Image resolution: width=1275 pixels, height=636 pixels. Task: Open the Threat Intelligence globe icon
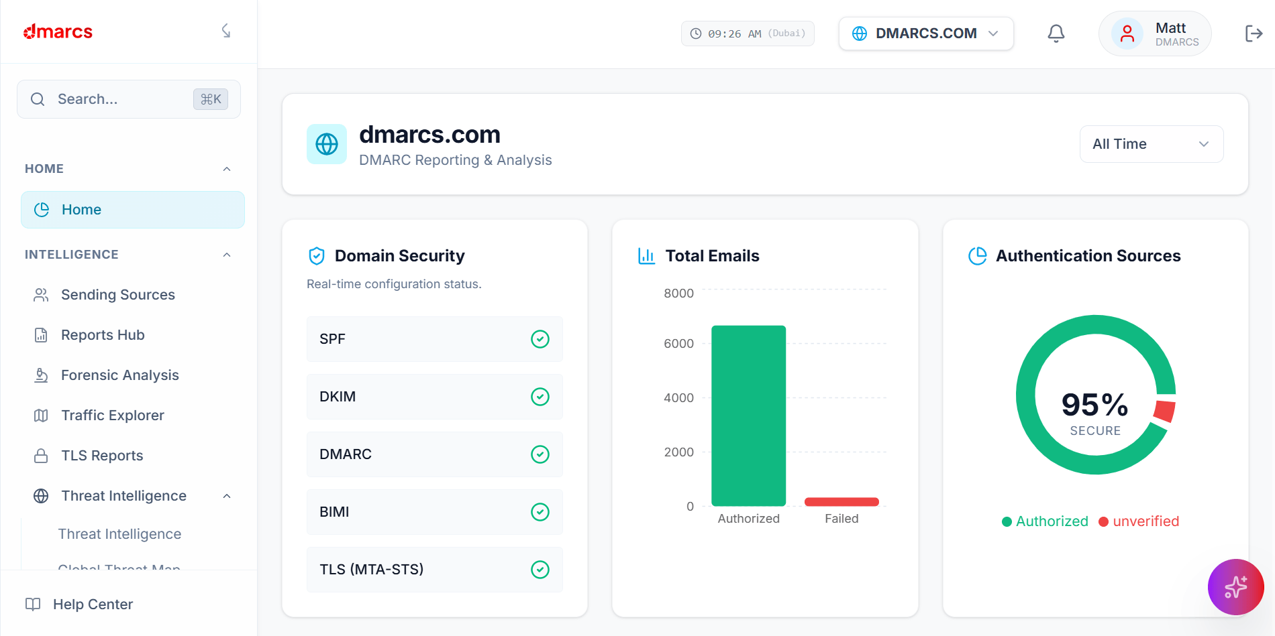(41, 495)
